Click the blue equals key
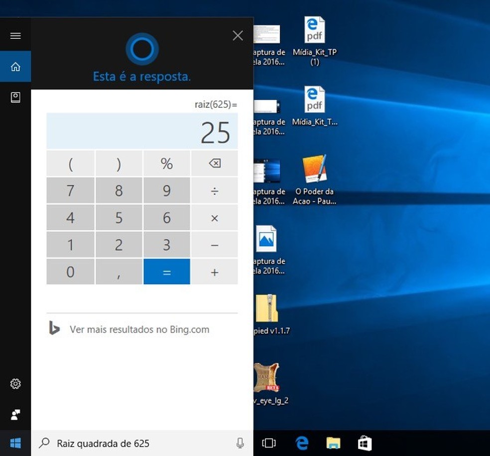Screen dimensions: 490x456 click(166, 272)
